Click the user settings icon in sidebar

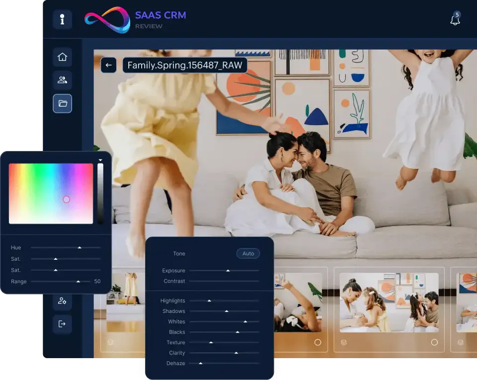[62, 302]
